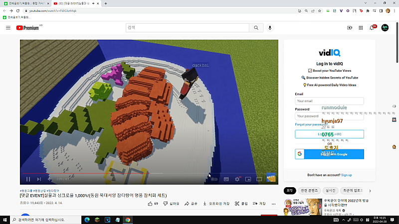Screen dimensions: 399x224
Task: Open more actions three-dot menu
Action: tap(273, 204)
